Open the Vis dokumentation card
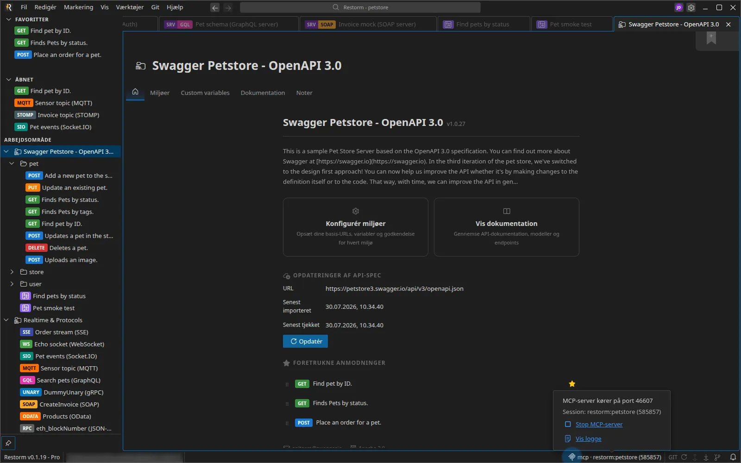This screenshot has width=741, height=463. click(x=507, y=227)
